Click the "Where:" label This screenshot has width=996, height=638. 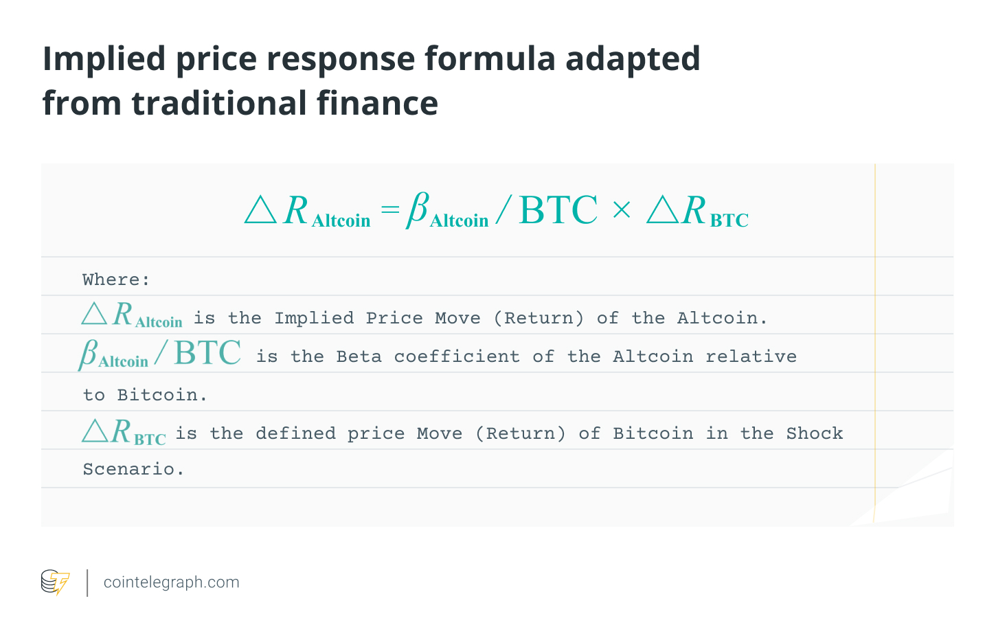tap(116, 280)
